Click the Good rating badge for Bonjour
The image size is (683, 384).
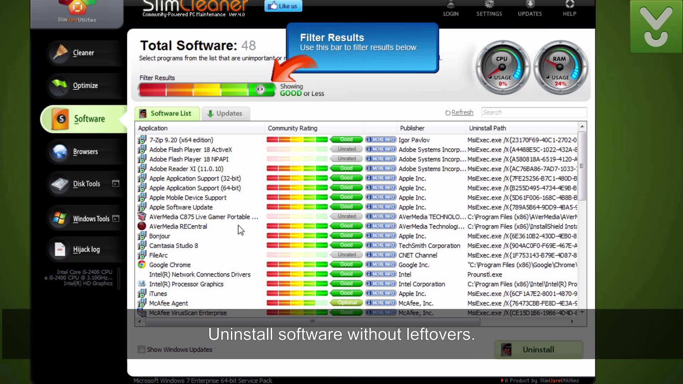pyautogui.click(x=346, y=235)
